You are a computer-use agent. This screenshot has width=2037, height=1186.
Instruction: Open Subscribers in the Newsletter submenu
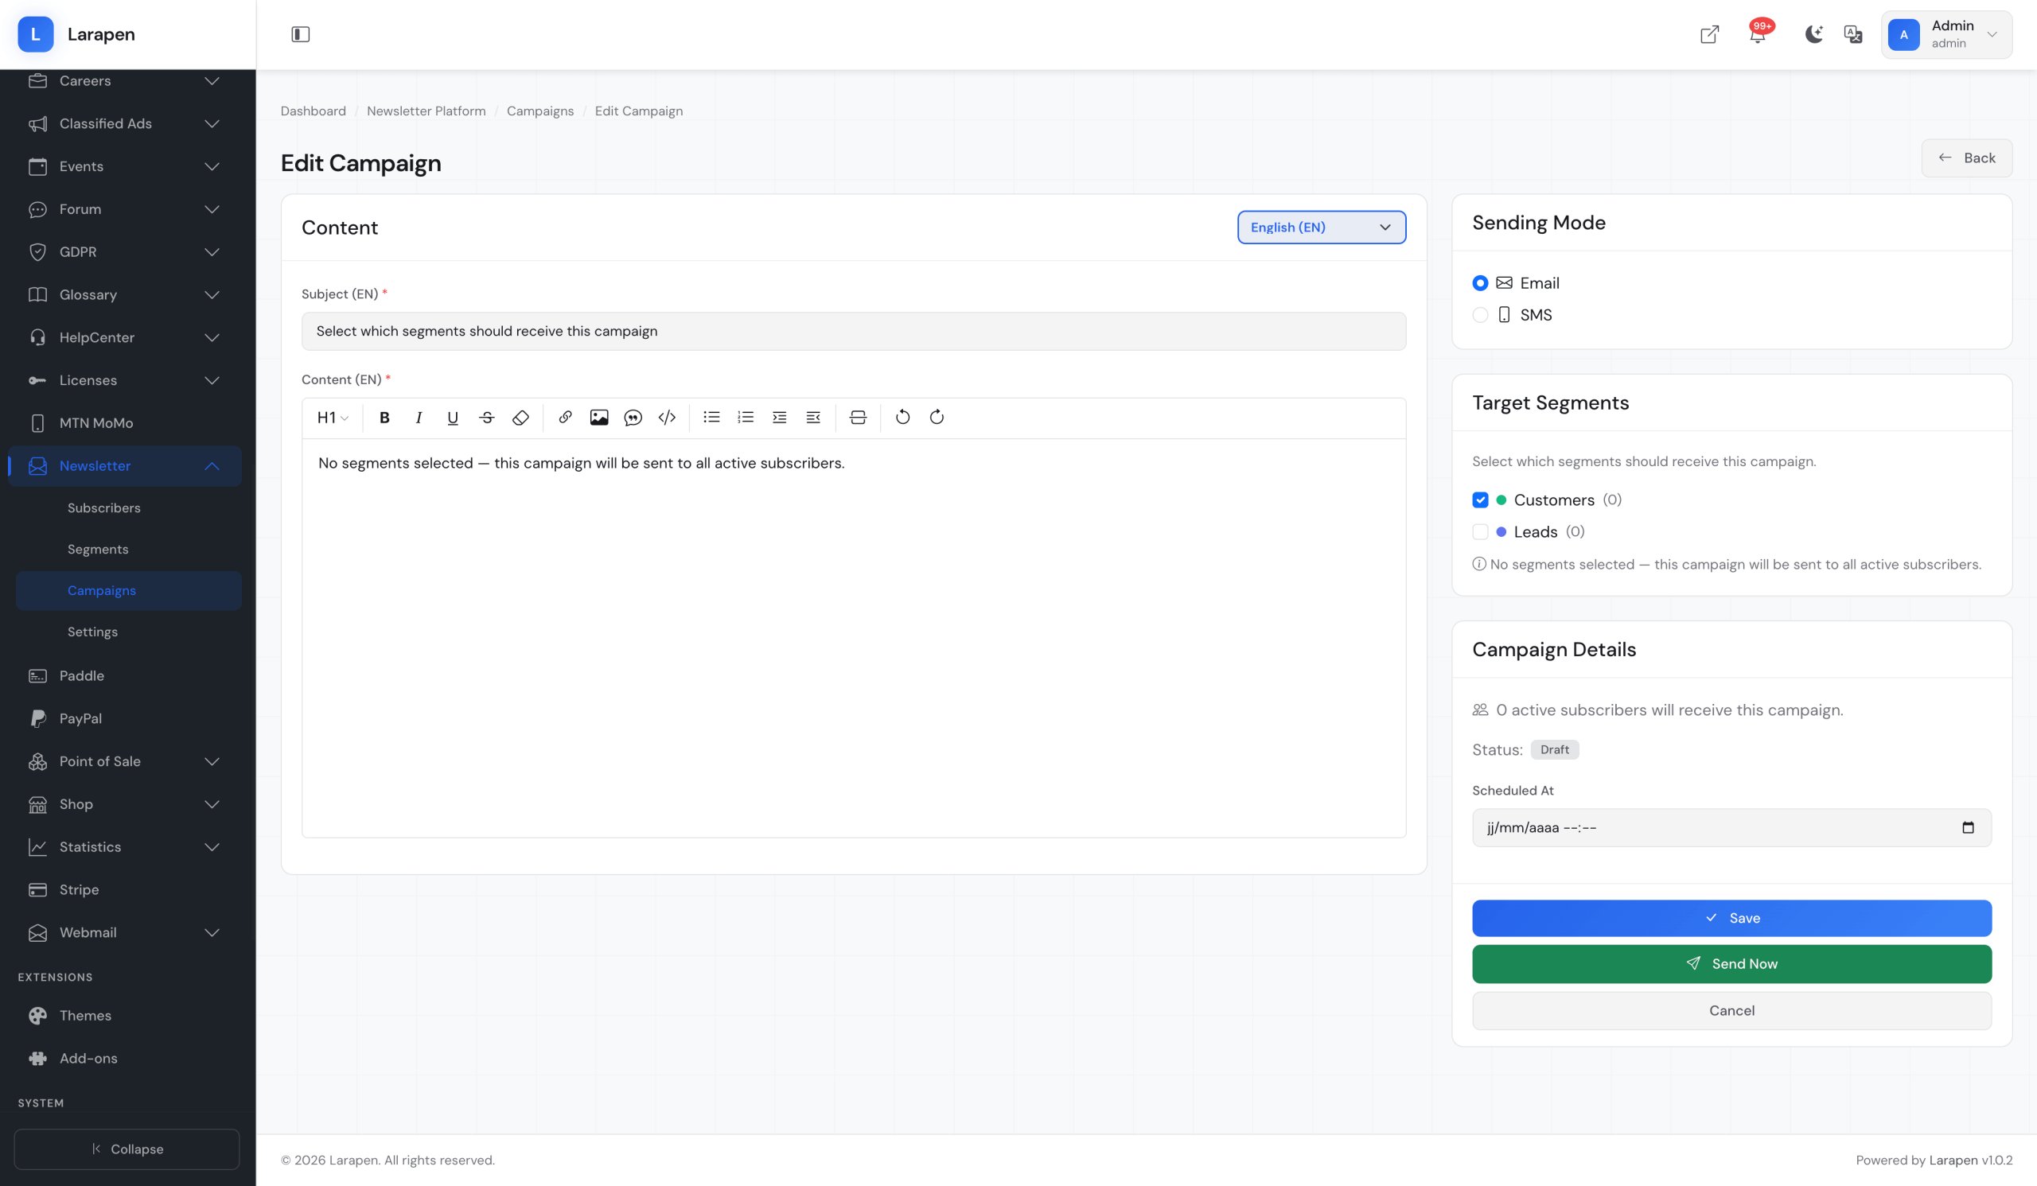103,507
